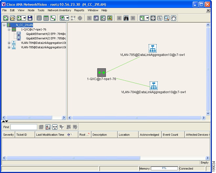Click the funnel Filter icon
This screenshot has width=216, height=173.
55,127
